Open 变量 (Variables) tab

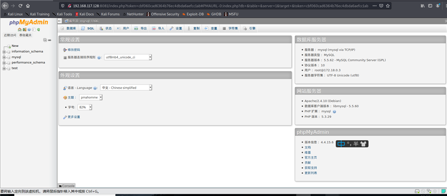[x=211, y=29]
